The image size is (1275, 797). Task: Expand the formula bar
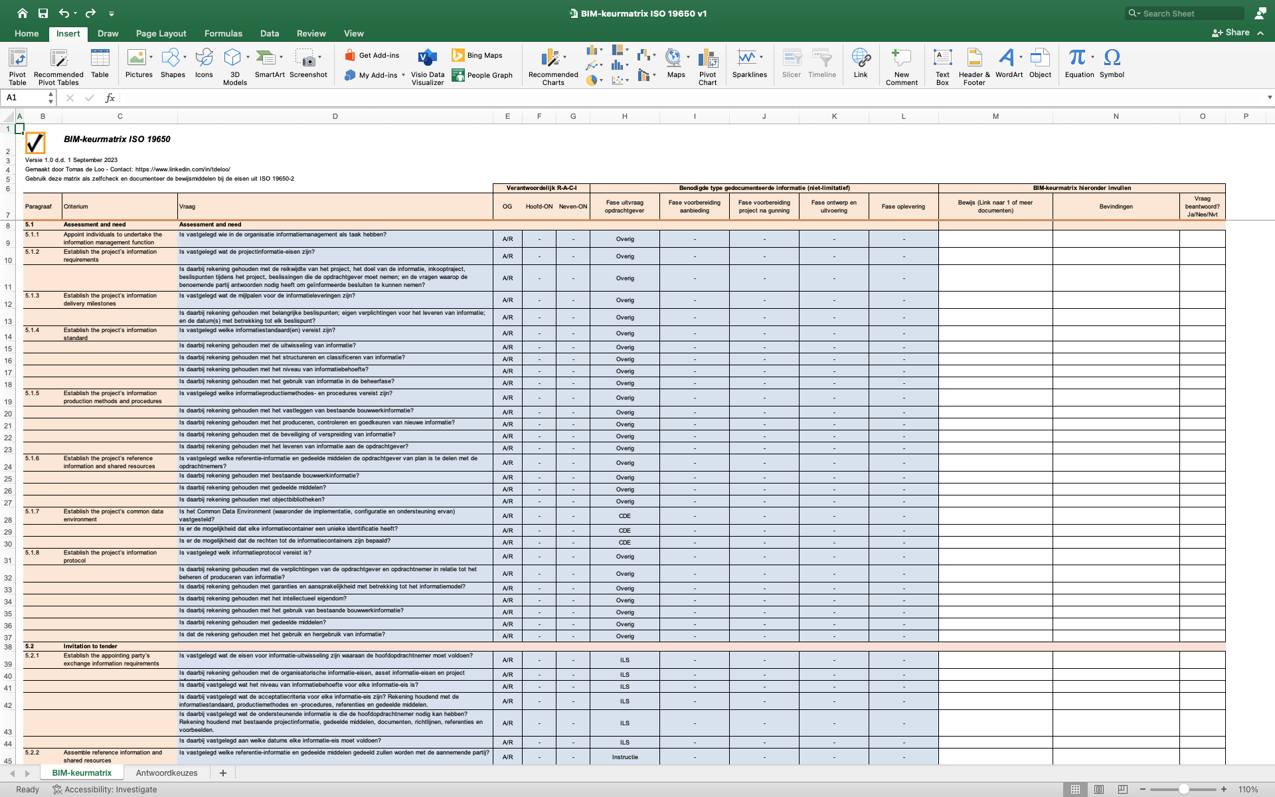point(1269,98)
